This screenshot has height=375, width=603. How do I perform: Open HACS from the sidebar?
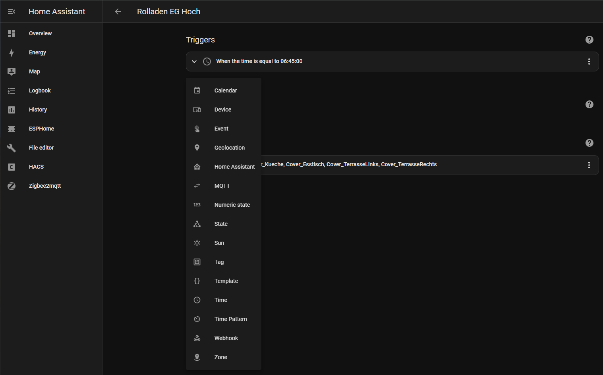(36, 167)
